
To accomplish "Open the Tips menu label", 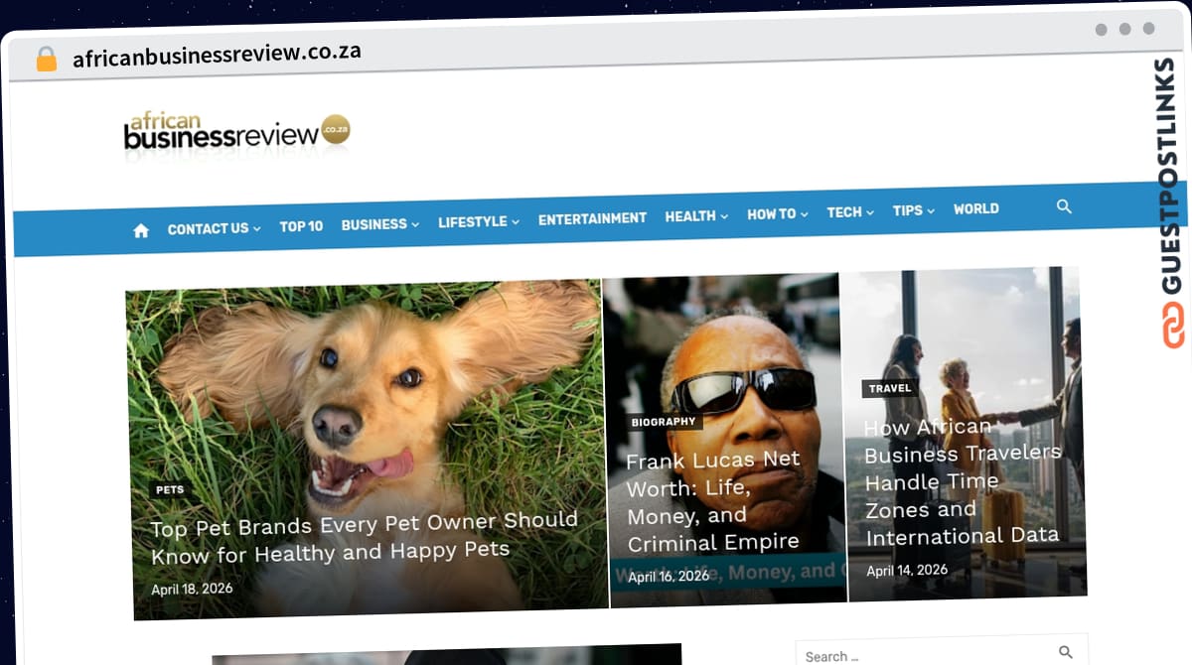I will (x=907, y=210).
